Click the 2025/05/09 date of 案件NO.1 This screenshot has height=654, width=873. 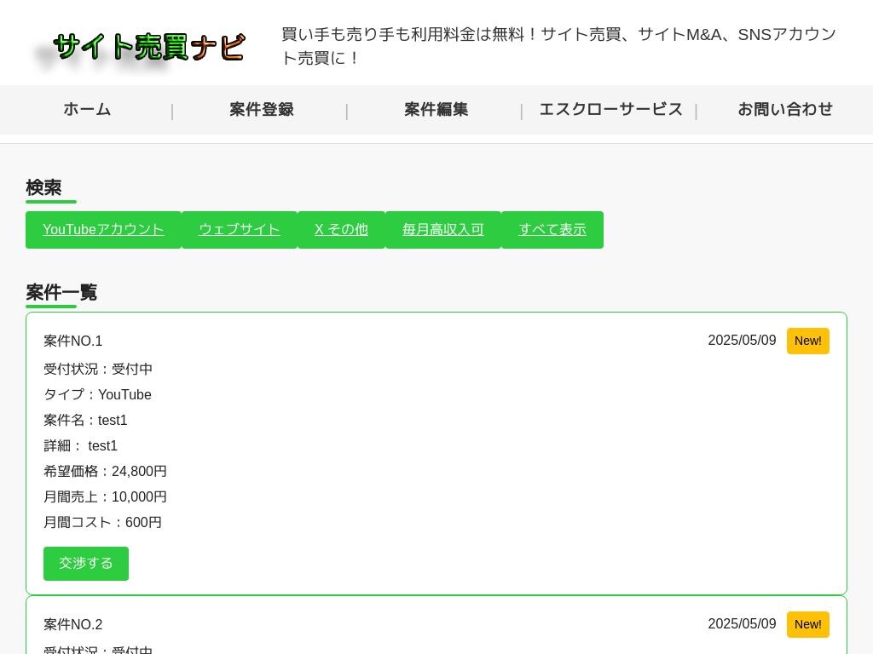742,341
